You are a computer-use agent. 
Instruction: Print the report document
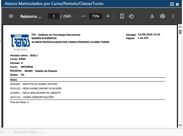[x=163, y=16]
